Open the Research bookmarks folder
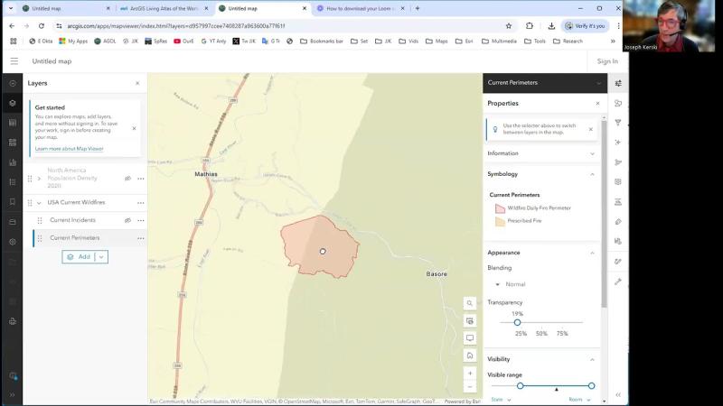Viewport: 723px width, 406px height. pos(568,41)
